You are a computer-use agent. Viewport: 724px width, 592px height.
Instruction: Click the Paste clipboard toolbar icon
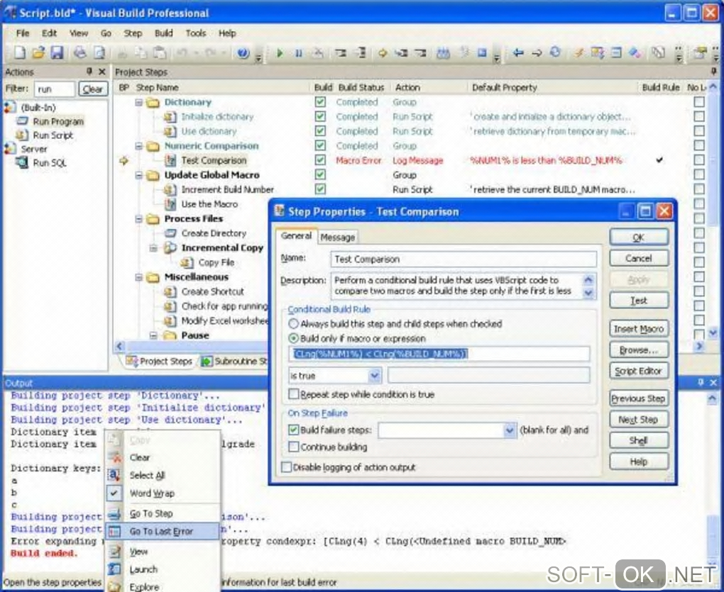[159, 53]
